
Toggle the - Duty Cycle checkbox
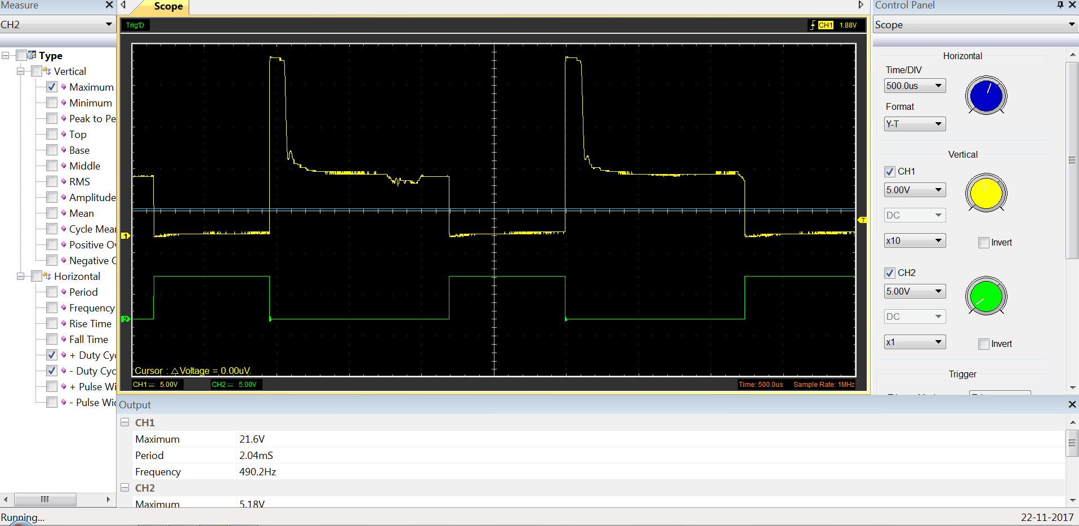point(52,371)
